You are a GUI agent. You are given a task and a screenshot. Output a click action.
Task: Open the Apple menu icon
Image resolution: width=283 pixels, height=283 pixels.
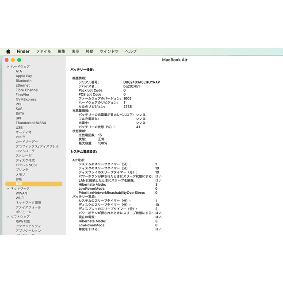(8, 51)
